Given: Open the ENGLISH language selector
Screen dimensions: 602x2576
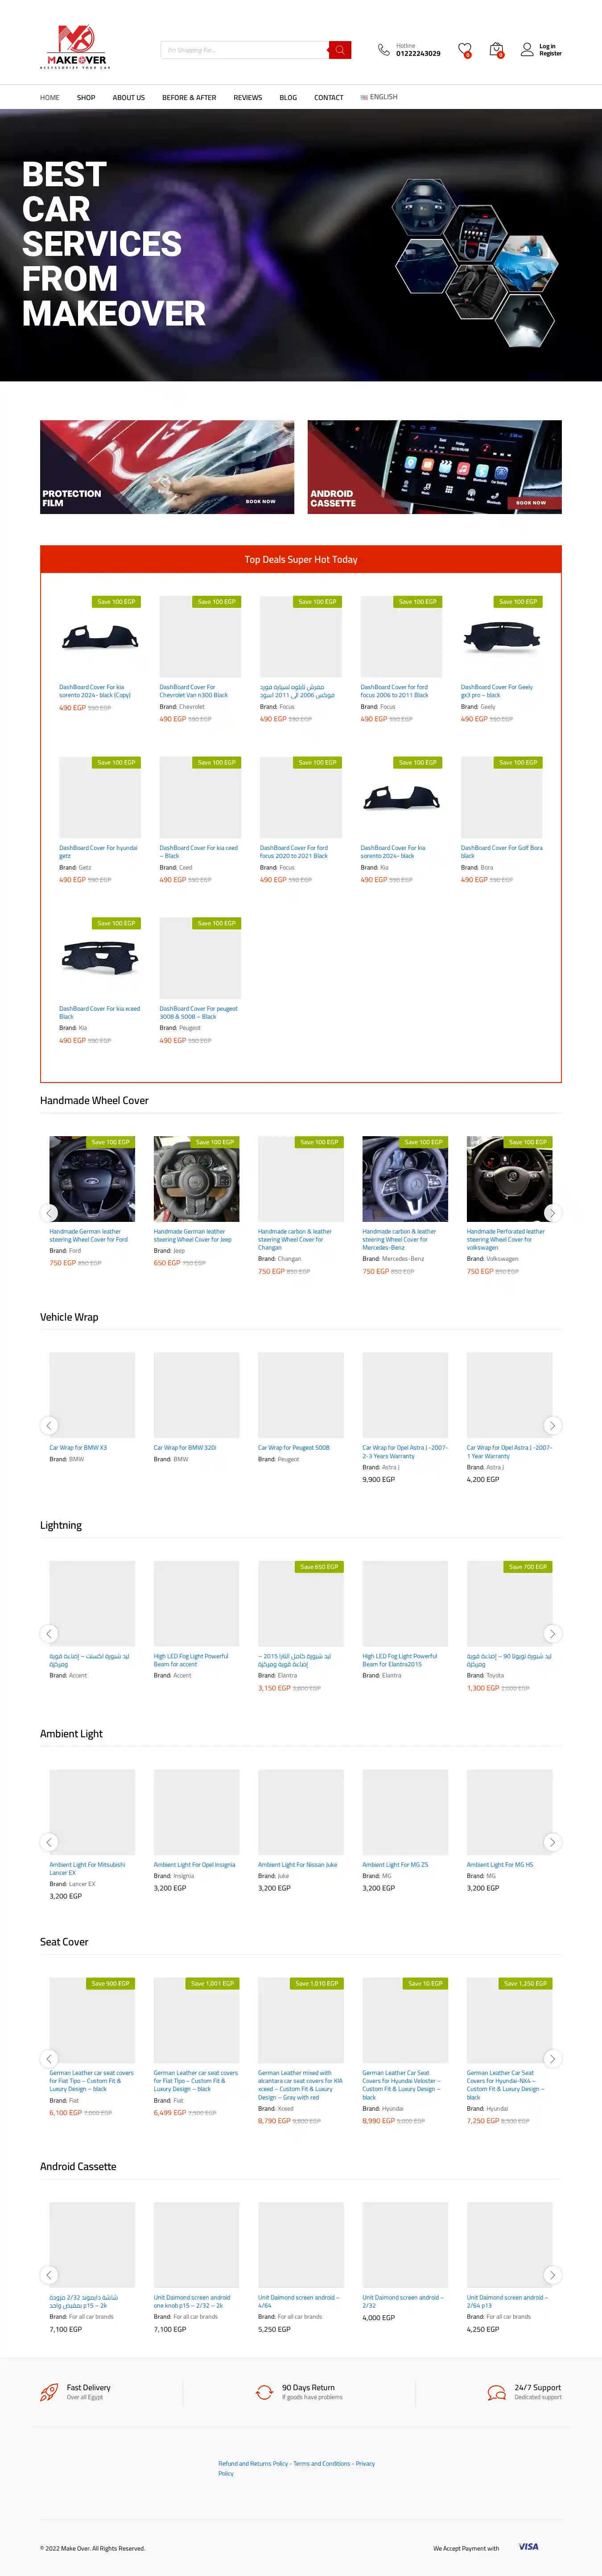Looking at the screenshot, I should [379, 97].
